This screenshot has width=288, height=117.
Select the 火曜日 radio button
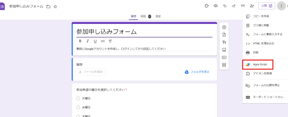78,98
